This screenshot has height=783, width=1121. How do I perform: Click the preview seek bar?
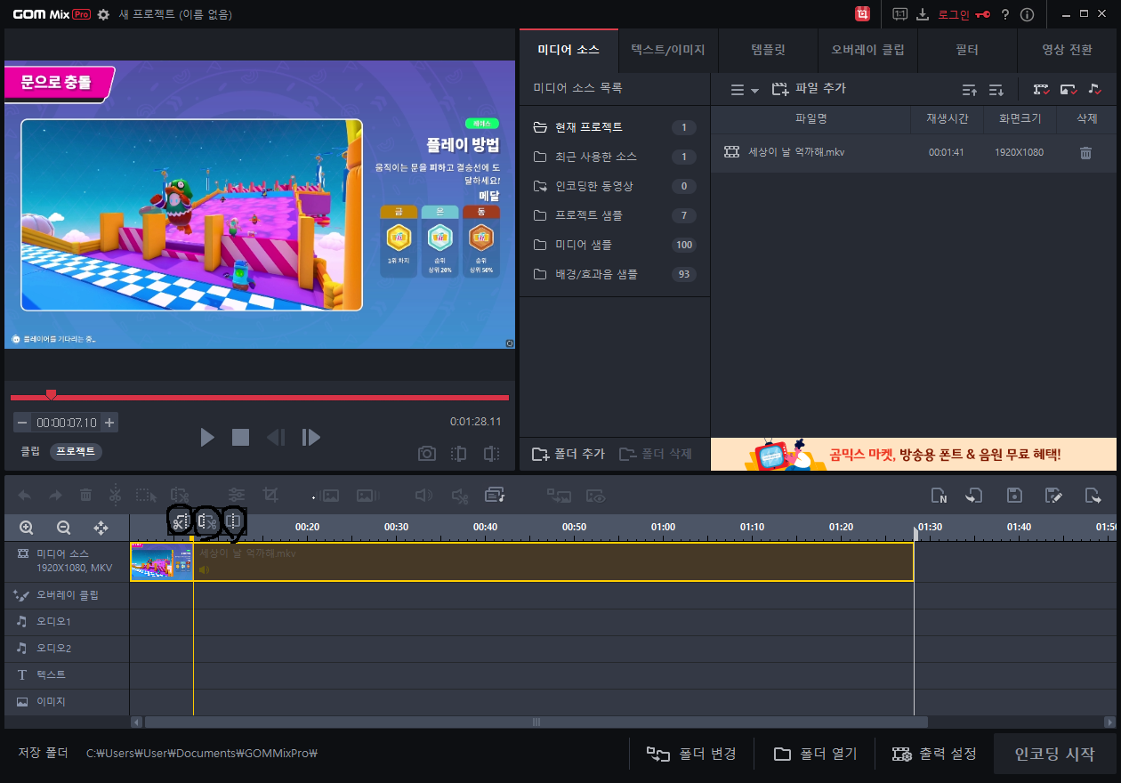[260, 397]
